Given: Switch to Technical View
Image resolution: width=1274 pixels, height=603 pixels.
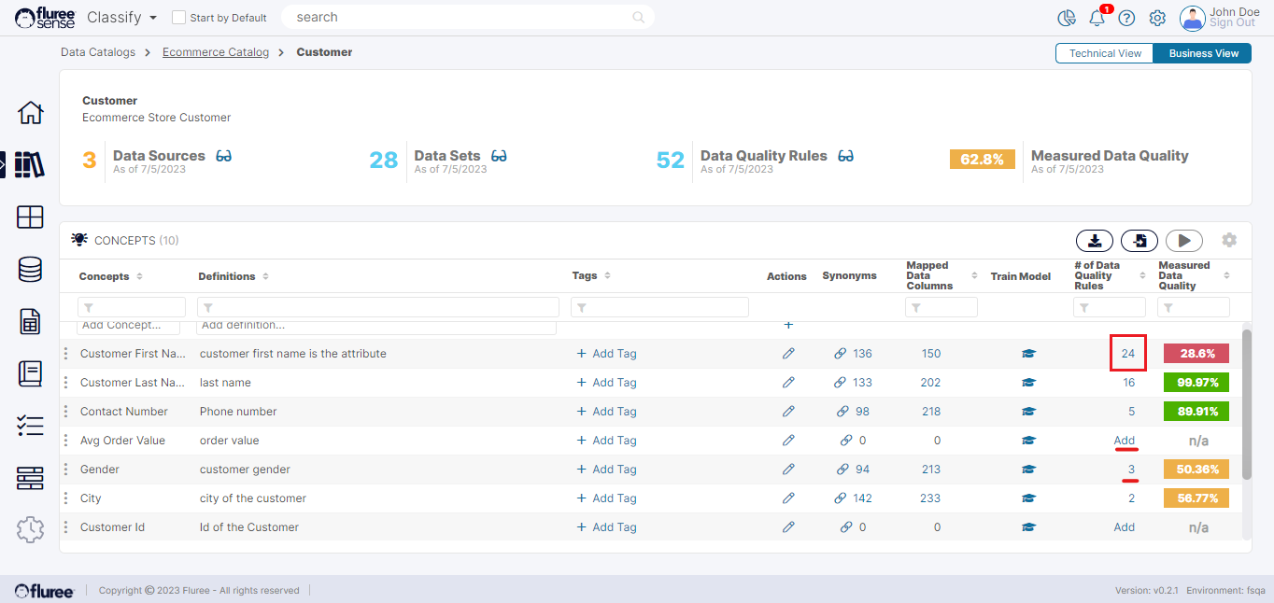Looking at the screenshot, I should pos(1105,53).
